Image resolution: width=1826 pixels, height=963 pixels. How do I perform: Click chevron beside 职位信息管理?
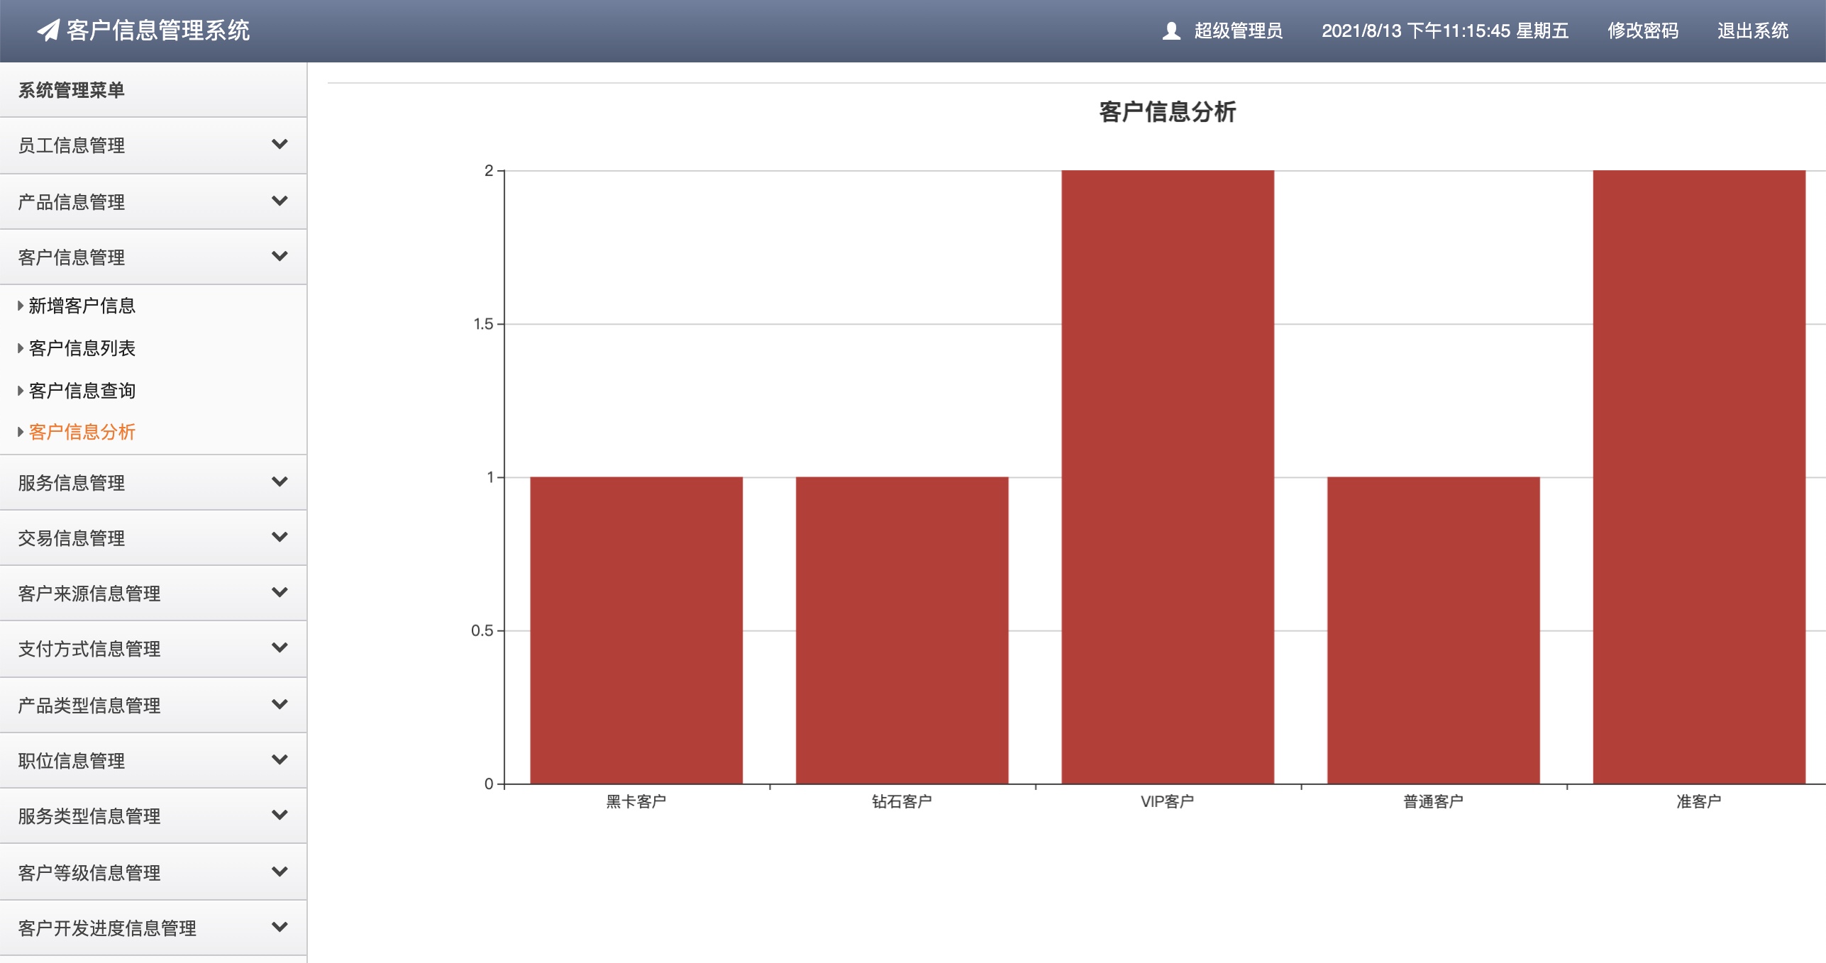pyautogui.click(x=280, y=759)
